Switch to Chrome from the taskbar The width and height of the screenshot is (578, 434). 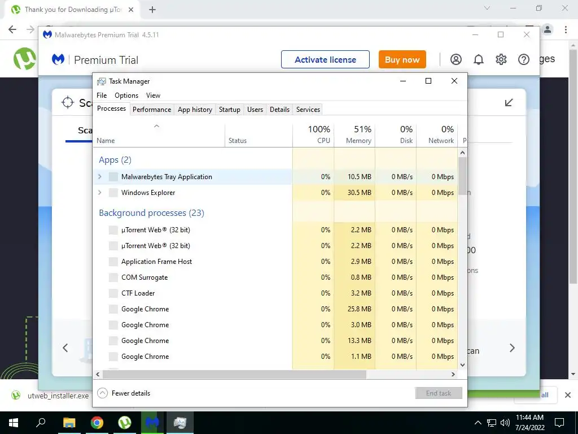pyautogui.click(x=97, y=423)
